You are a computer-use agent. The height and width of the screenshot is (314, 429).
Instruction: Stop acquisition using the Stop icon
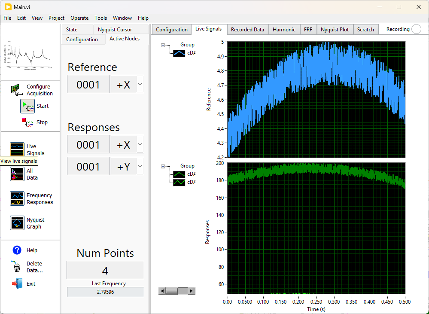point(27,122)
